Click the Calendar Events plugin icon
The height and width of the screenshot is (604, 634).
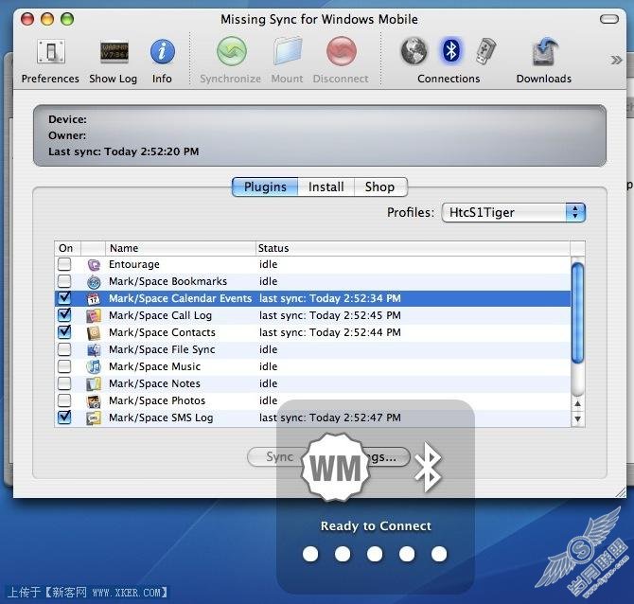(94, 298)
